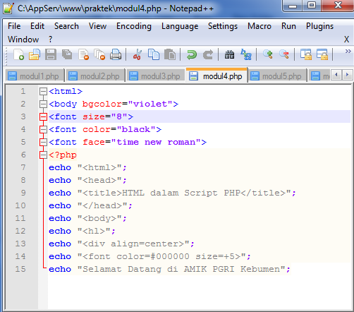Switch to the modul3.php tab
Viewport: 354px width, 312px height.
(156, 76)
